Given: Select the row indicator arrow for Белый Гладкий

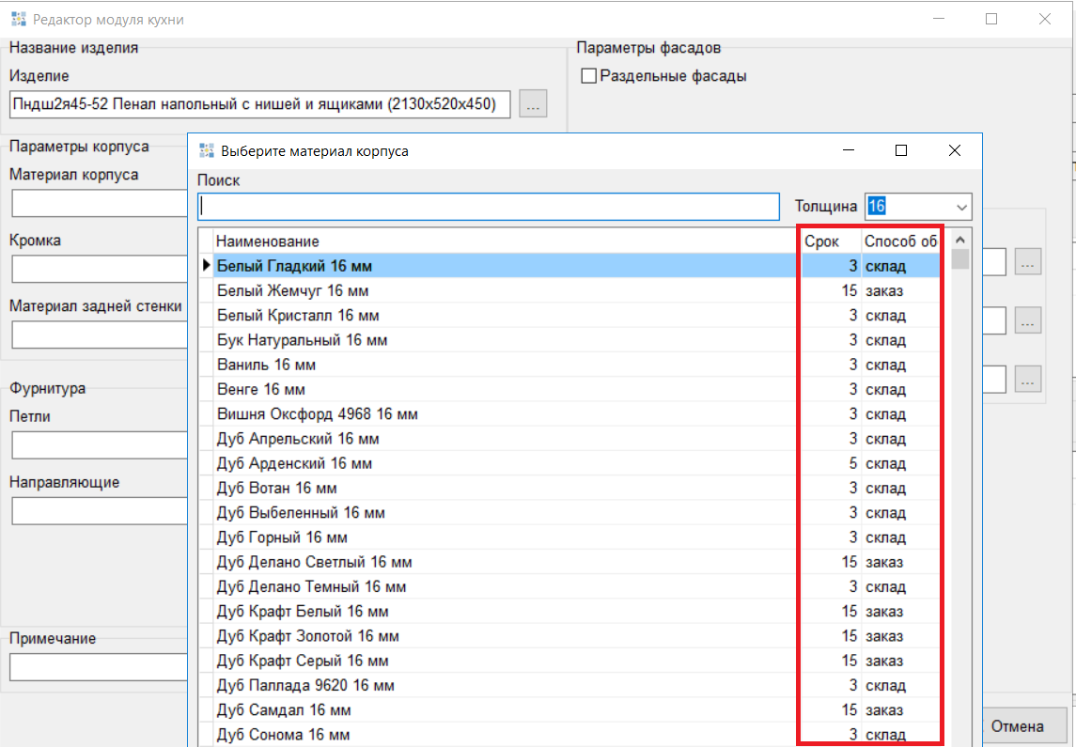Looking at the screenshot, I should pos(207,267).
